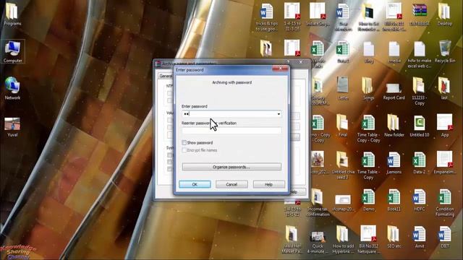Select the HDFC Word document
Viewport: 463px width, 260px height.
point(420,200)
